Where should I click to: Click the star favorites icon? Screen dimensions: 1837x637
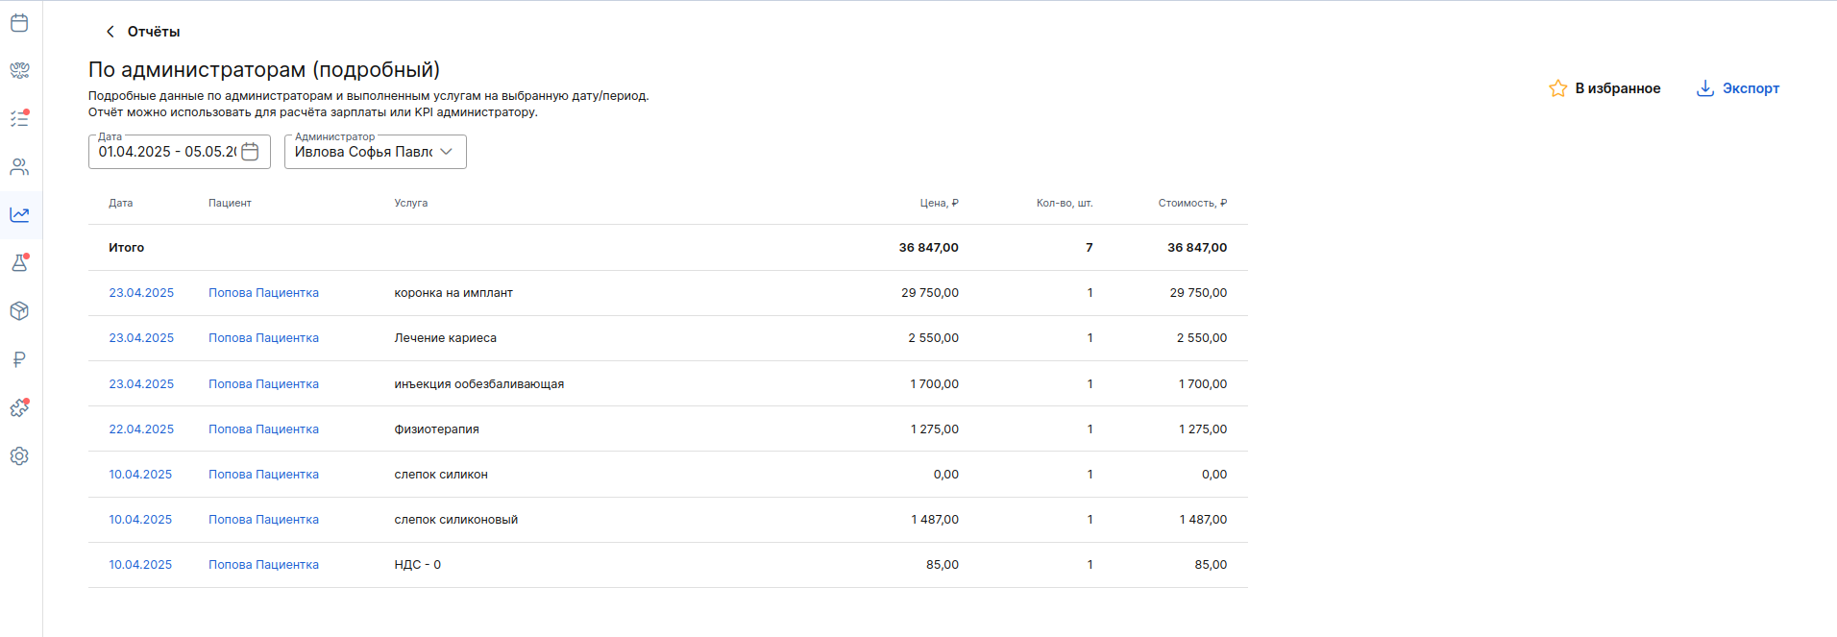1558,88
